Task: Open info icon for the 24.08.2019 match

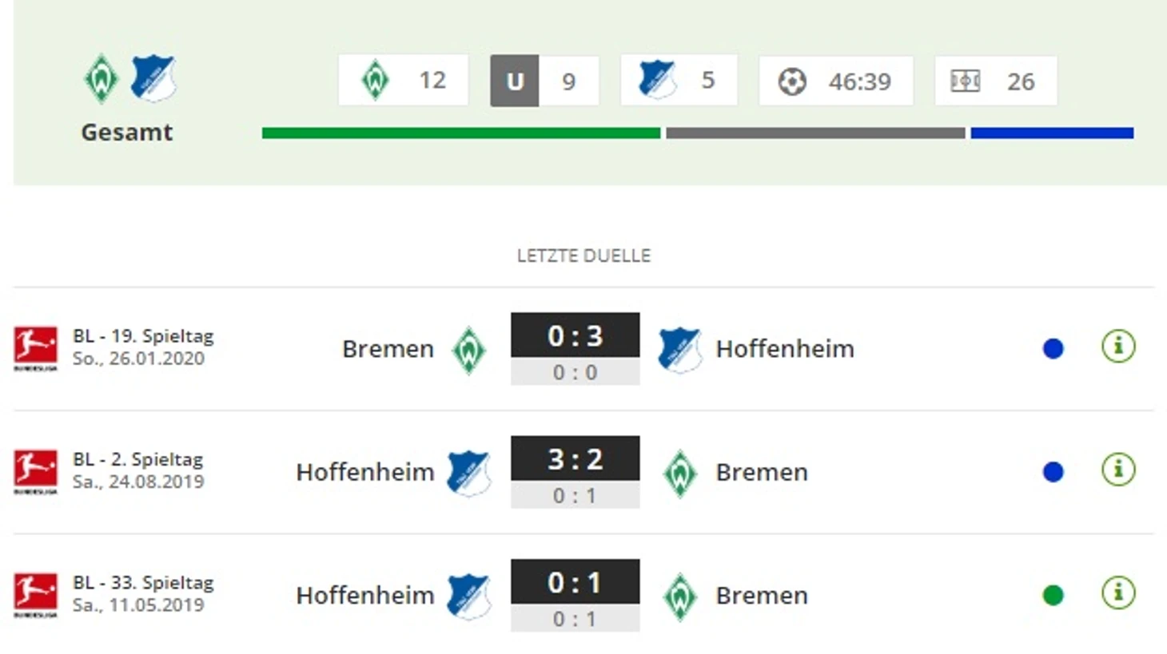Action: point(1118,470)
